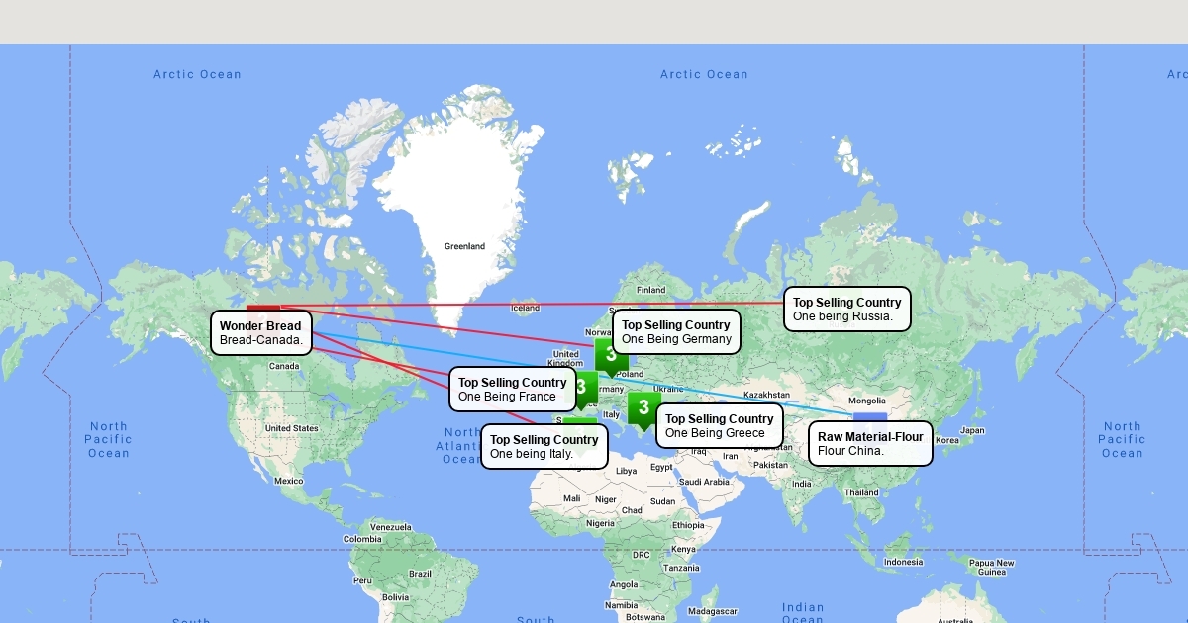The width and height of the screenshot is (1188, 623).
Task: Click the partially hidden green marker near Italy label
Action: point(580,421)
